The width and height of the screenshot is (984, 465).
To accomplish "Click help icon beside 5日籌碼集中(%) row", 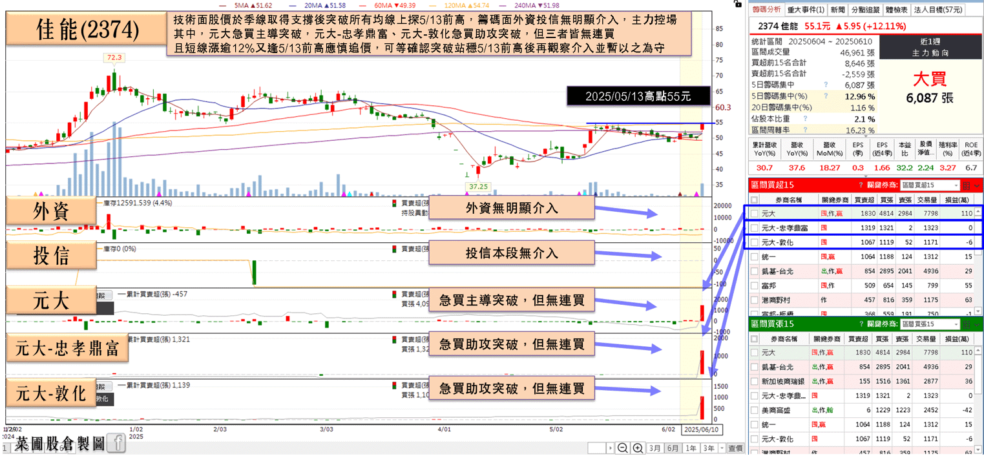I will (826, 96).
